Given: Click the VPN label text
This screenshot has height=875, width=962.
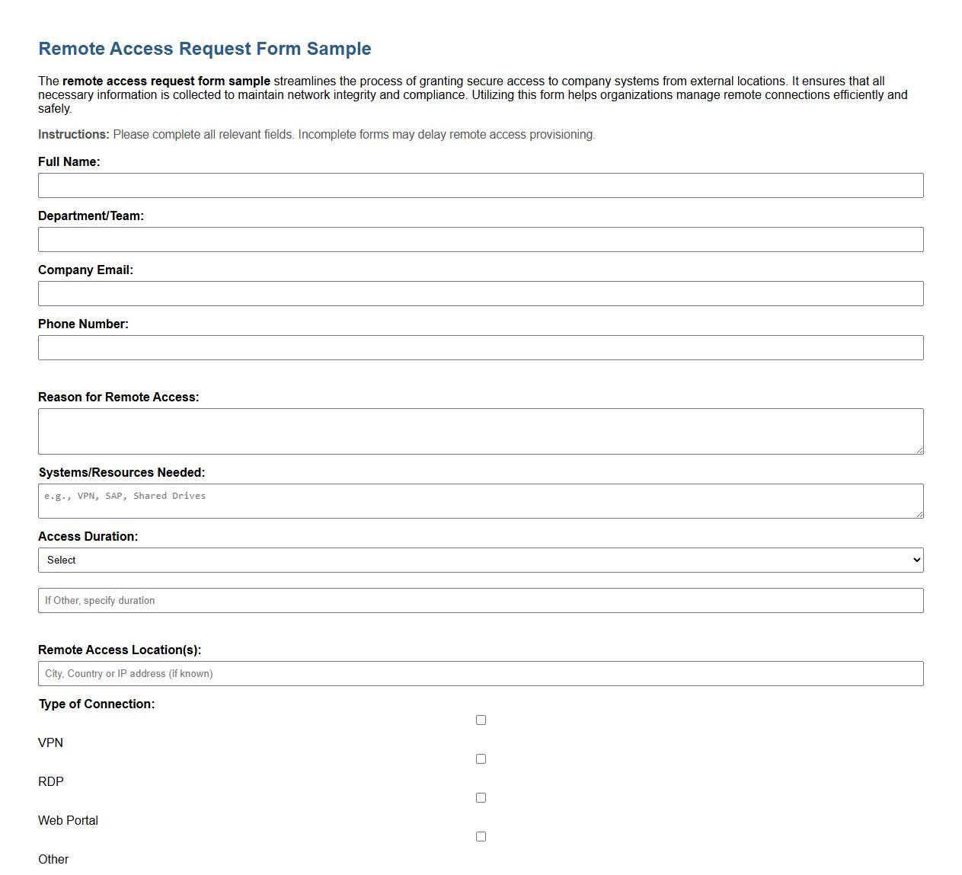Looking at the screenshot, I should coord(50,742).
